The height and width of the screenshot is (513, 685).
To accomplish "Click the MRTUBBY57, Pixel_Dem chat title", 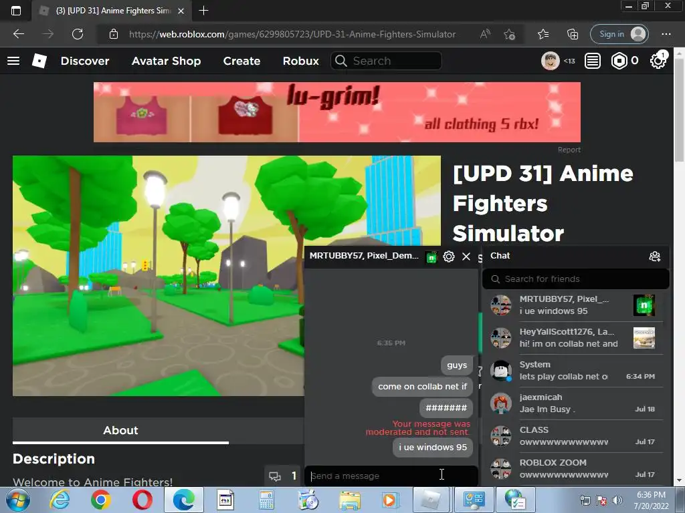I will (363, 256).
